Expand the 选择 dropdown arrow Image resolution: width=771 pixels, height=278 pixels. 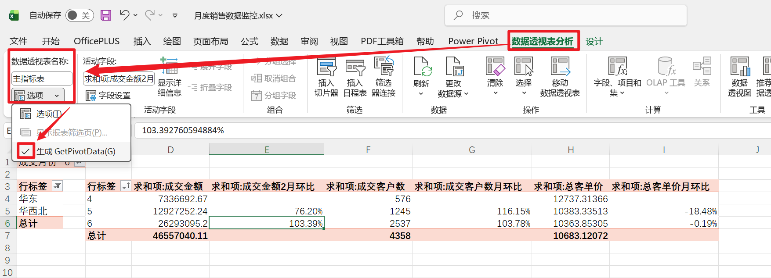[x=524, y=93]
